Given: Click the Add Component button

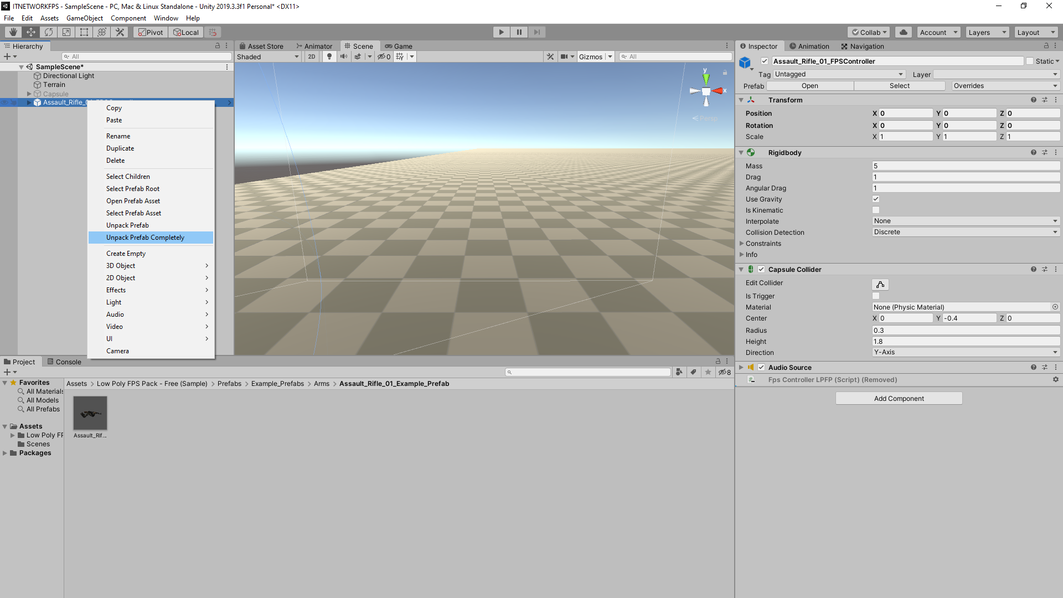Looking at the screenshot, I should (x=898, y=398).
